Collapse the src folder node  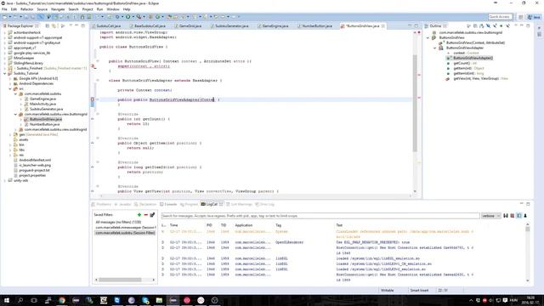coord(10,88)
